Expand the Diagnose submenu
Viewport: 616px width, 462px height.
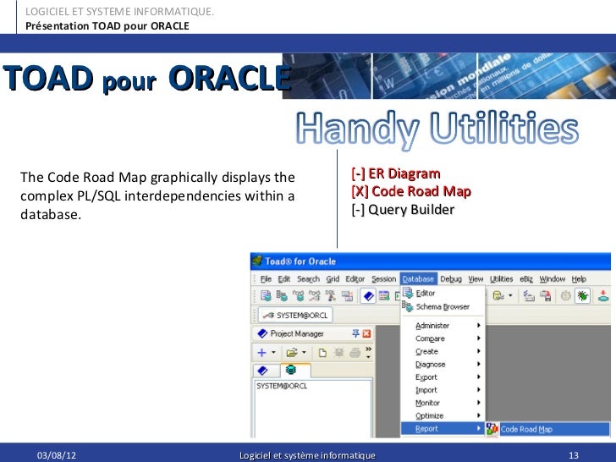click(x=443, y=364)
